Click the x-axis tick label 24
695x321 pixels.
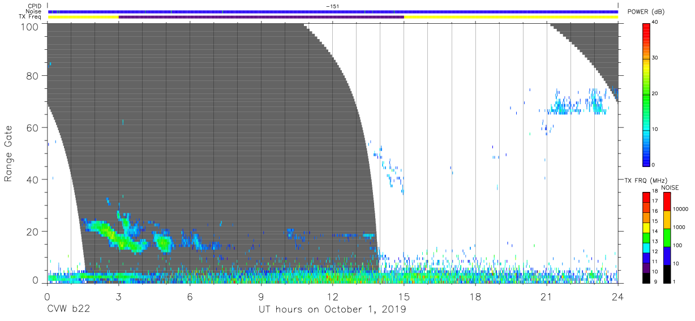tap(618, 296)
